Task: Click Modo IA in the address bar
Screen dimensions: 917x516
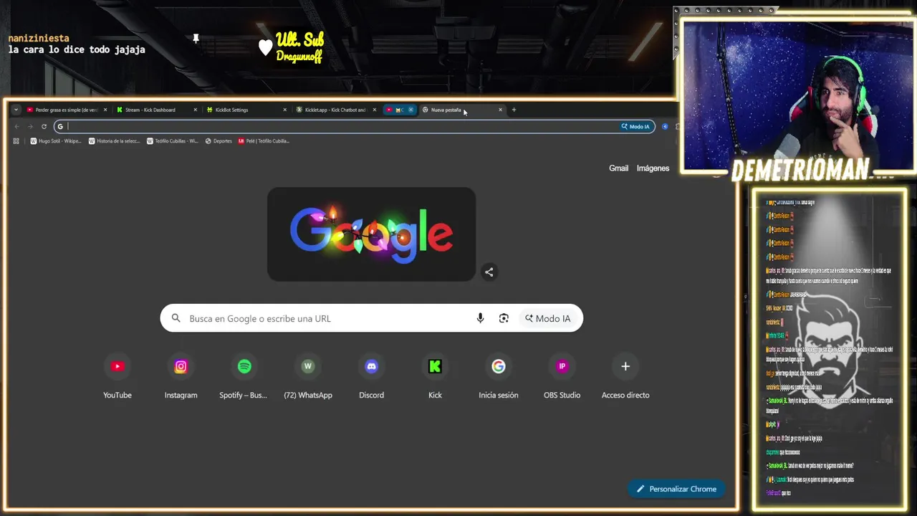Action: click(x=635, y=126)
